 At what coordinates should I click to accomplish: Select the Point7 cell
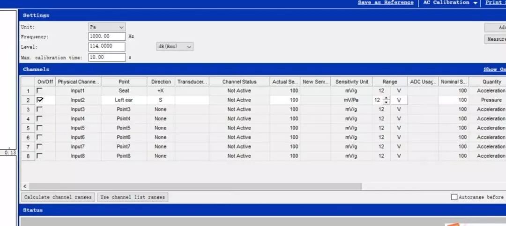click(124, 147)
